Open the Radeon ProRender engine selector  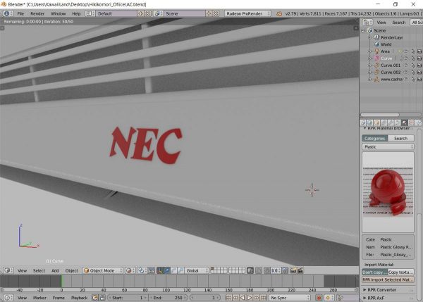pos(250,13)
